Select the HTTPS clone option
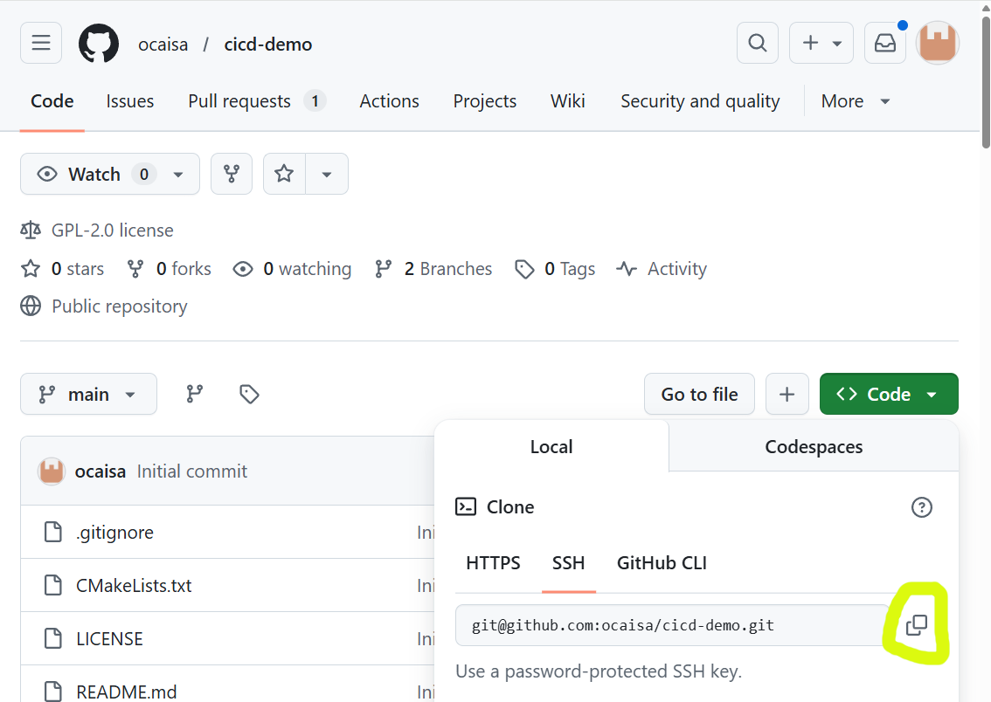Image resolution: width=991 pixels, height=702 pixels. pos(493,562)
